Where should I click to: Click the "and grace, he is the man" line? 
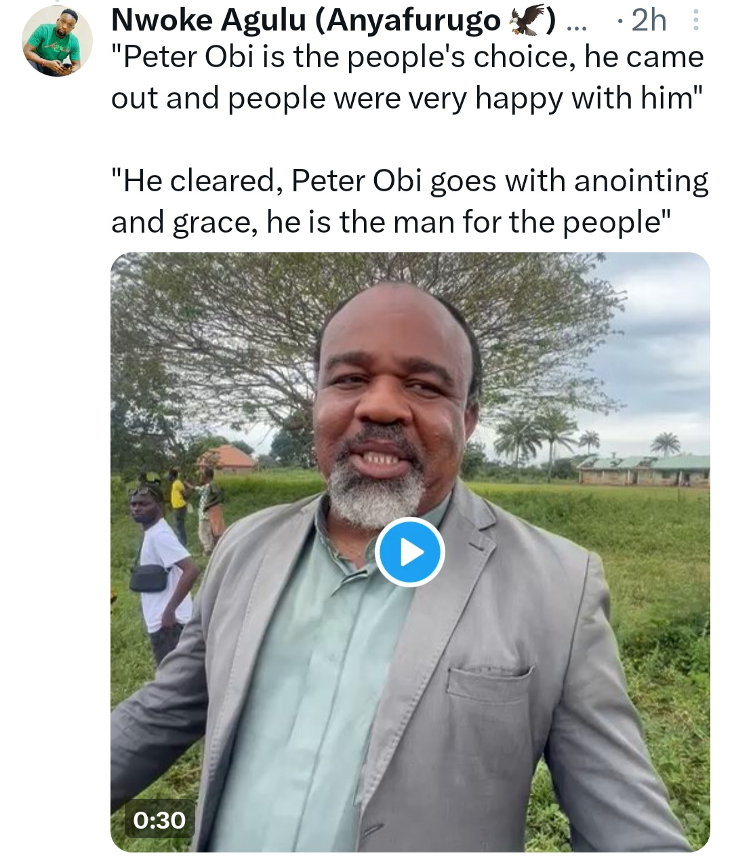coord(391,222)
